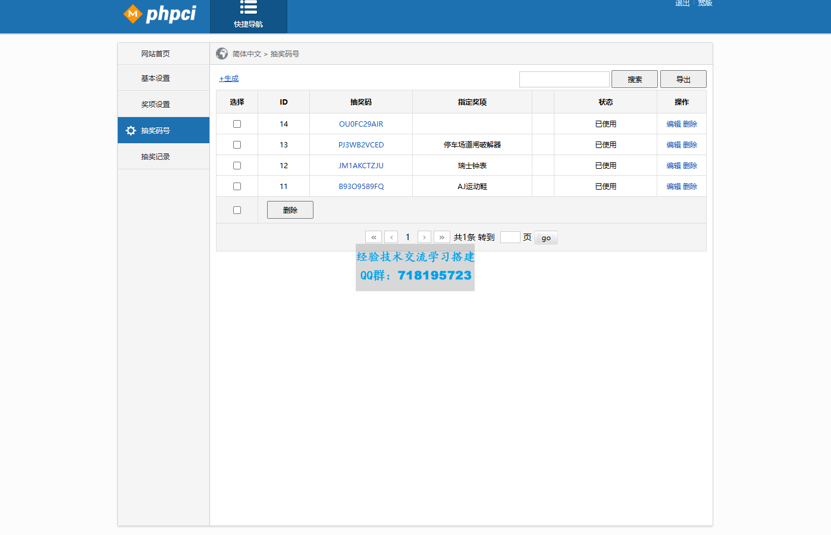Check the checkbox for row ID 14

237,124
